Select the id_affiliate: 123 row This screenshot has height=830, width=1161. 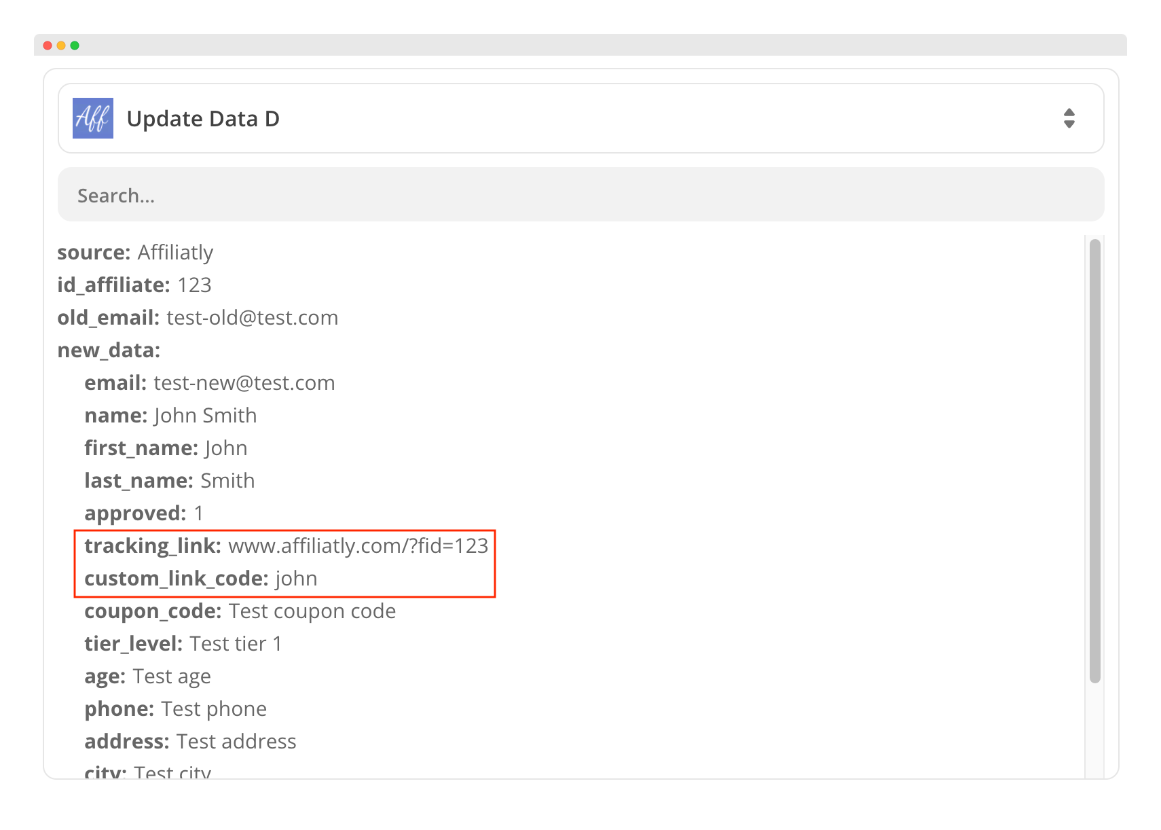[x=134, y=285]
